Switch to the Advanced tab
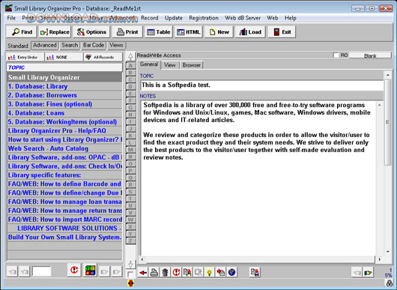The height and width of the screenshot is (290, 397). [45, 46]
